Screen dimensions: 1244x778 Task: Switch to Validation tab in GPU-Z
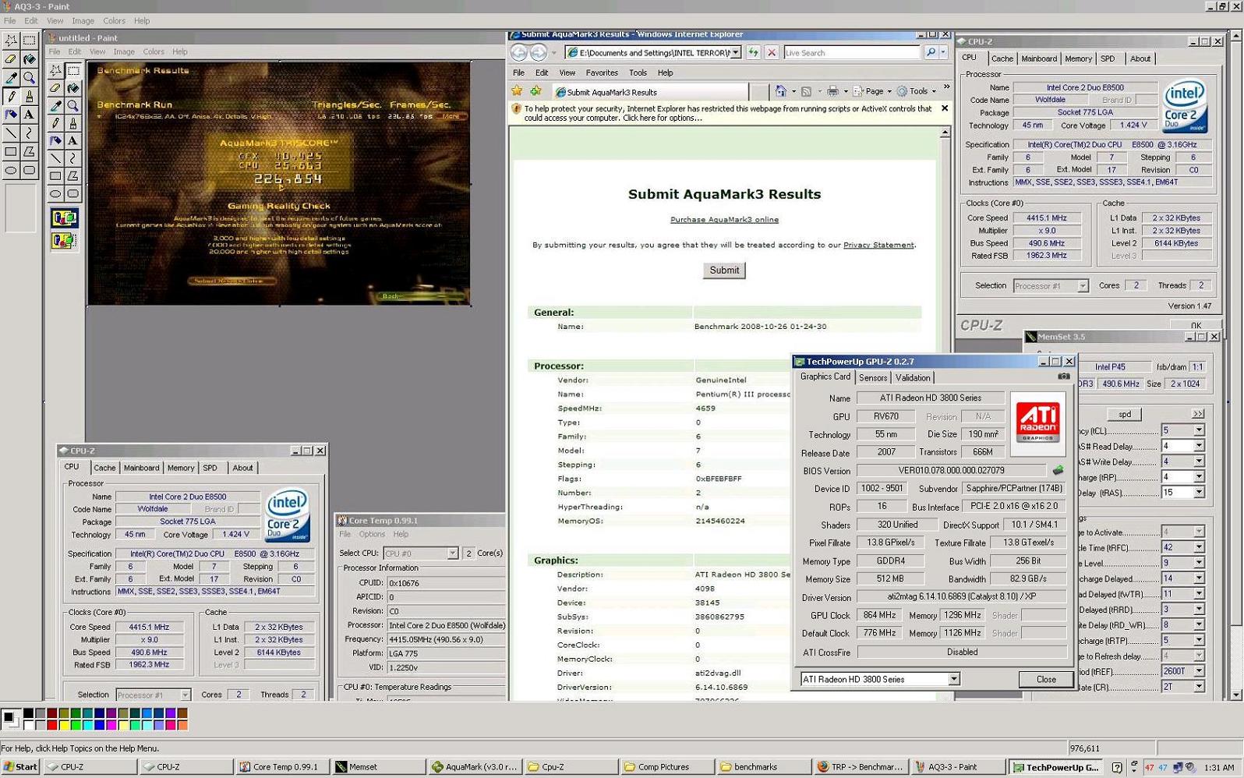click(913, 377)
